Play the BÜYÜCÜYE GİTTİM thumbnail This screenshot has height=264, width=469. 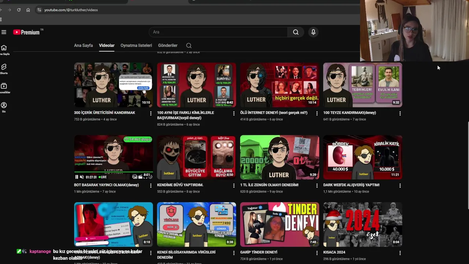pyautogui.click(x=196, y=157)
